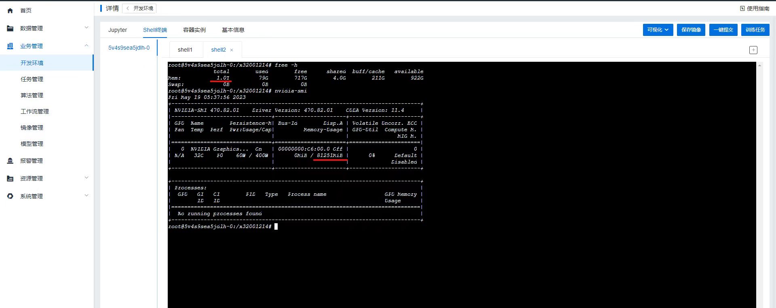Screen dimensions: 776x308
Task: Click the 资源管理 folder icon
Action: (10, 178)
